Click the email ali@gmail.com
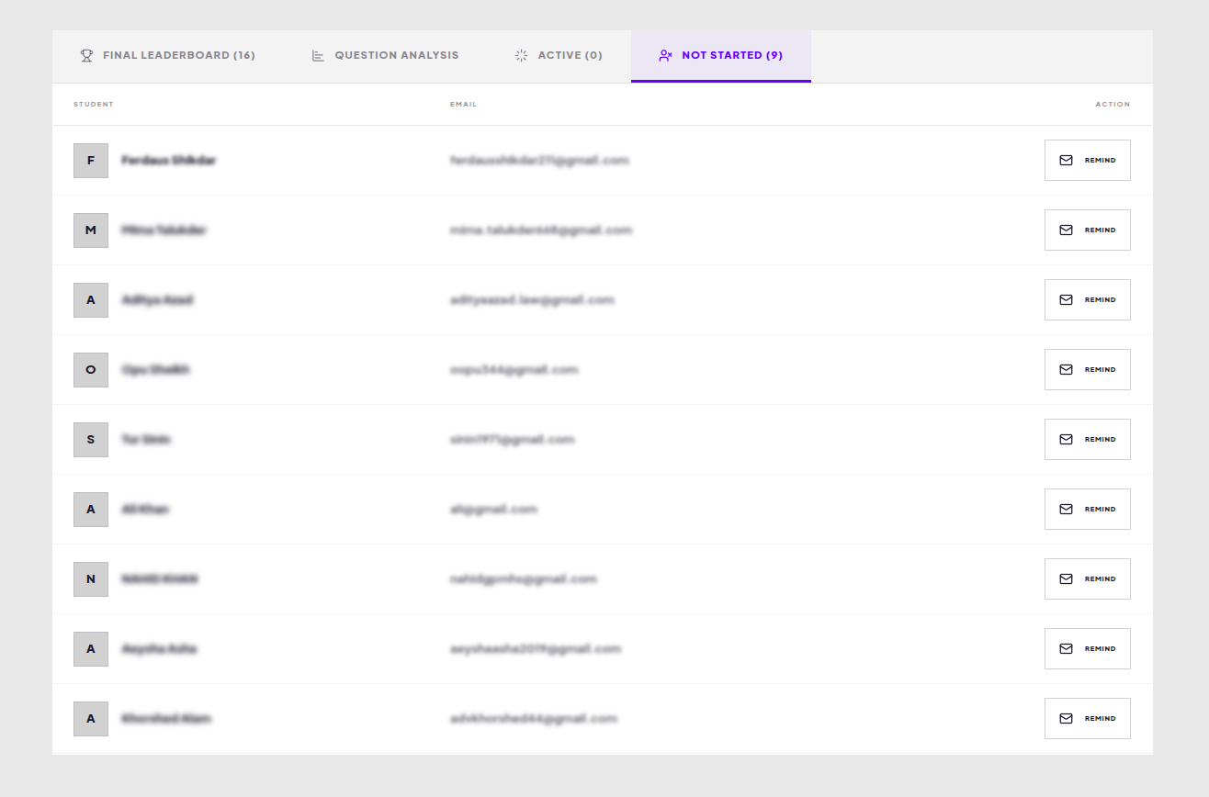 [x=493, y=510]
